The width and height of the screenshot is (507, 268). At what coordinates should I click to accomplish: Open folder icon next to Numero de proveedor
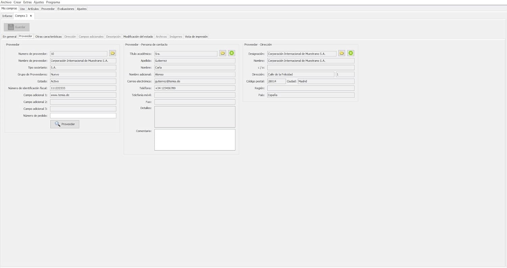tap(113, 53)
